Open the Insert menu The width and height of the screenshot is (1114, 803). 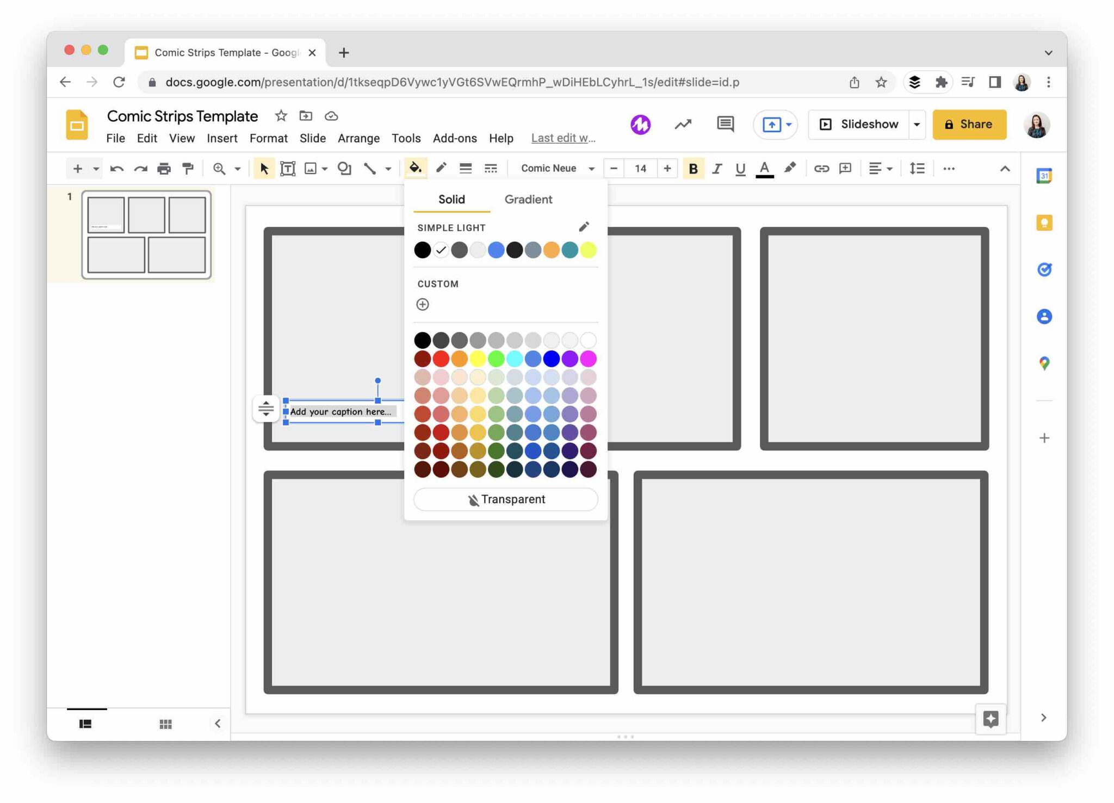point(222,138)
